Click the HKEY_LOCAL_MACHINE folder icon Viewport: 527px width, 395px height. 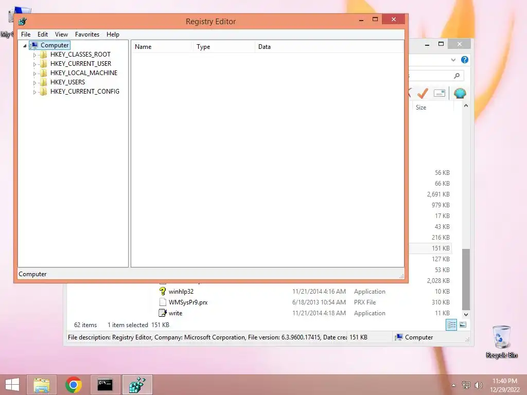pyautogui.click(x=43, y=73)
